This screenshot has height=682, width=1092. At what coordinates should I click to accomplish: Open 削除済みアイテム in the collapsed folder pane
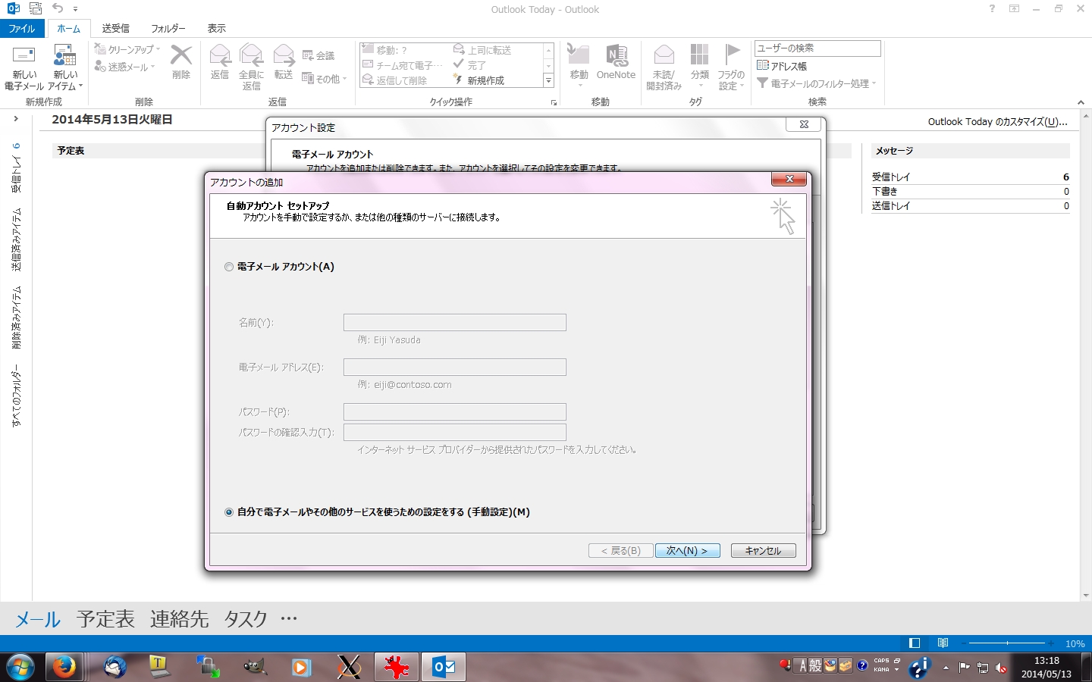point(16,318)
